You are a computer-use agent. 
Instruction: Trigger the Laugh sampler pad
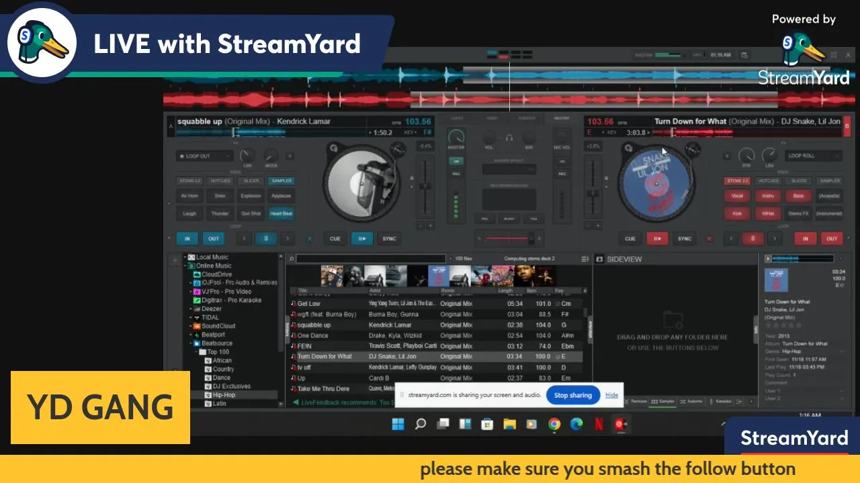tap(189, 213)
